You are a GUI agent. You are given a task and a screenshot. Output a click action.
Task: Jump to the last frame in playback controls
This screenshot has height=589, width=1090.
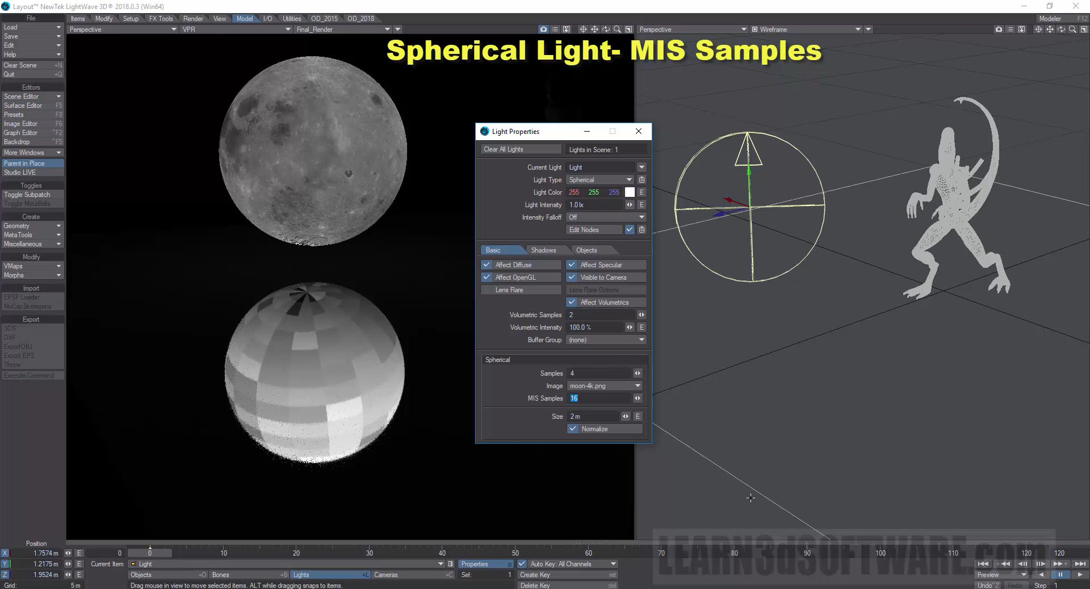(1080, 563)
